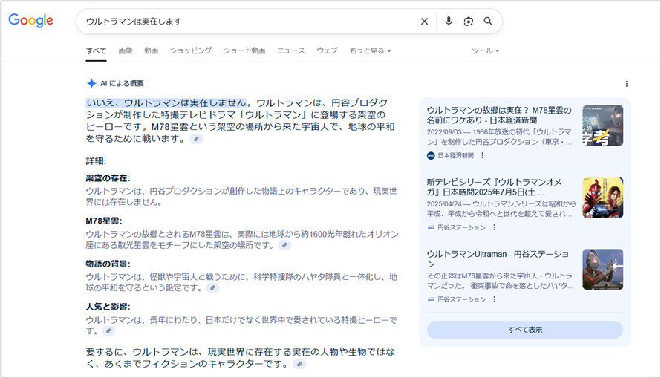Click the 日本経済新聞 source favicon
Image resolution: width=661 pixels, height=378 pixels.
point(431,155)
